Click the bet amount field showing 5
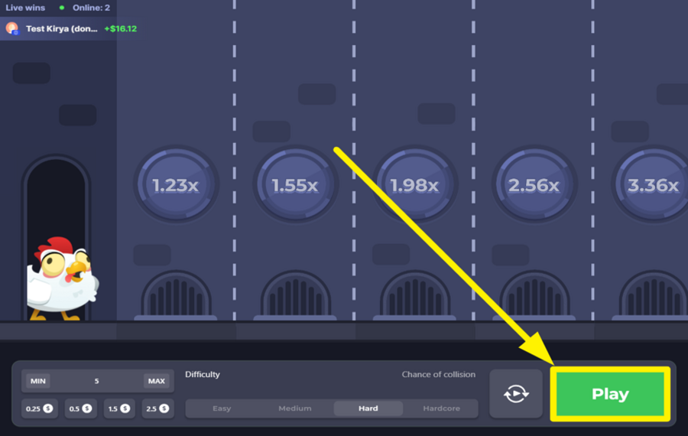 point(96,381)
